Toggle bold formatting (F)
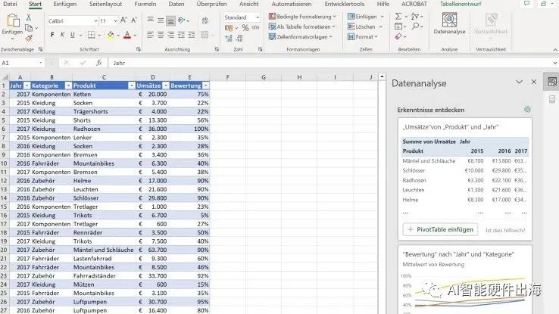Image resolution: width=559 pixels, height=314 pixels. pos(52,36)
